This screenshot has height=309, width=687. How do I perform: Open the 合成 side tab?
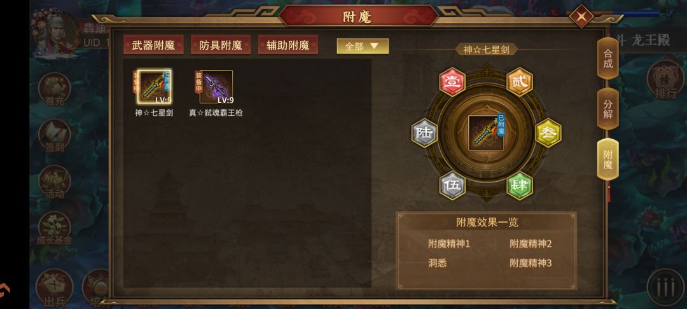coord(607,58)
